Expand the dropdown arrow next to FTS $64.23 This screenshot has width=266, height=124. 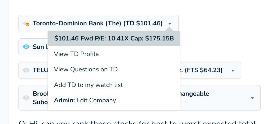[x=233, y=71]
